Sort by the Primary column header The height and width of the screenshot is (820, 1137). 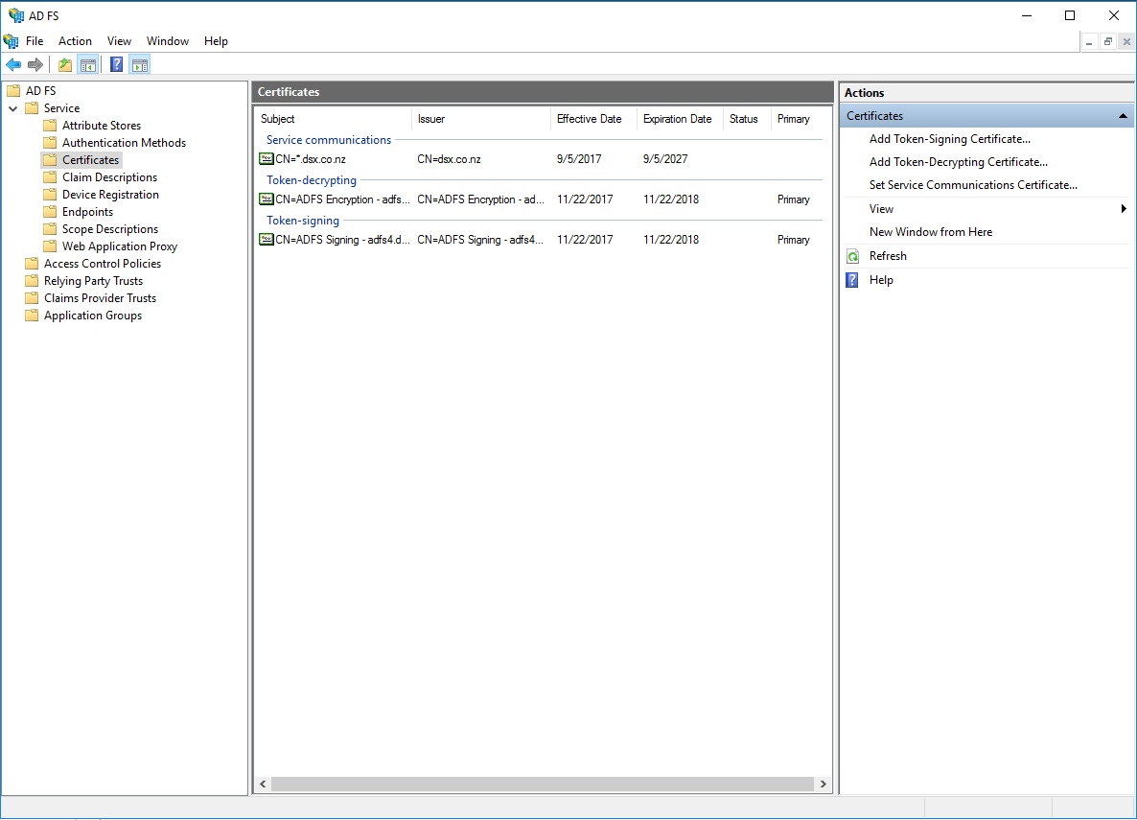click(796, 119)
